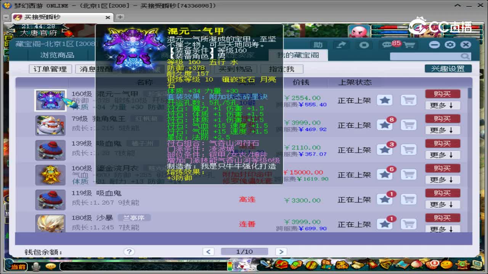Add 沙暴 row to cart
This screenshot has height=274, width=488.
409,224
